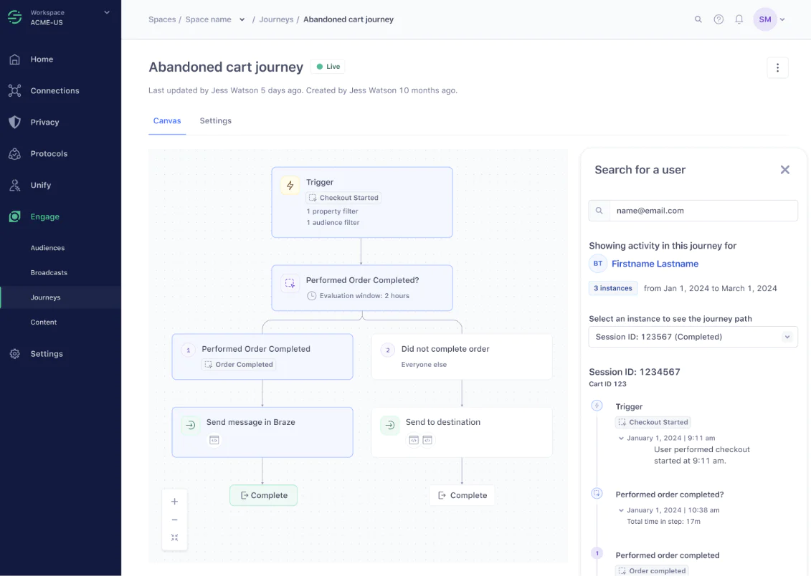811x579 pixels.
Task: Switch to the Settings tab
Action: pos(215,120)
